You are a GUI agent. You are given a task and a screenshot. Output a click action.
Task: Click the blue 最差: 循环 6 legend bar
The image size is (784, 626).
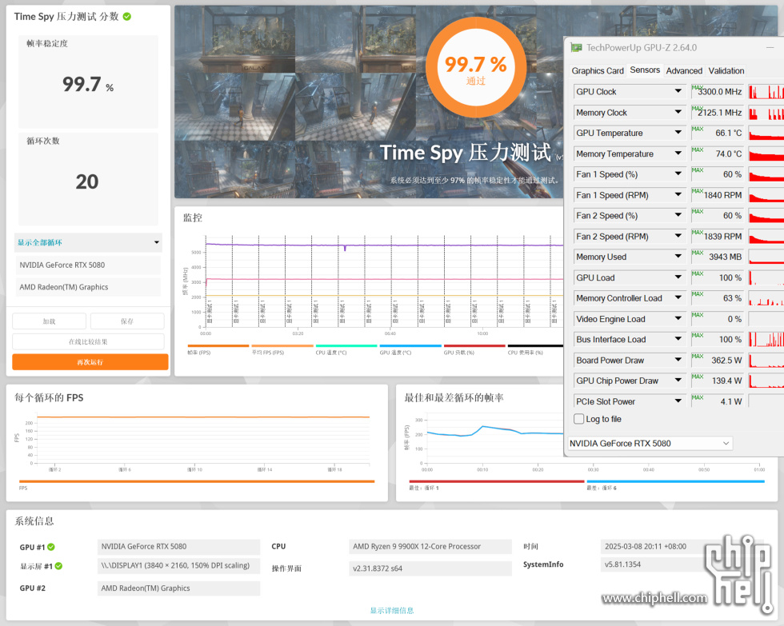pyautogui.click(x=675, y=481)
